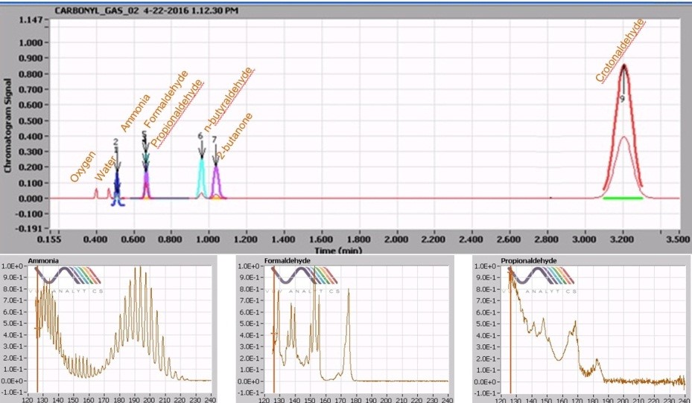
Task: Click the Propionaldehyde label above the chromatogram peak
Action: pos(177,114)
